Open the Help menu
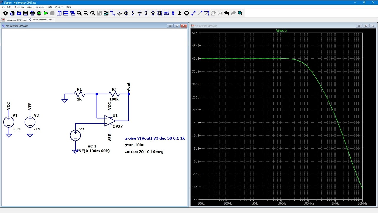This screenshot has width=378, height=213. click(x=69, y=7)
